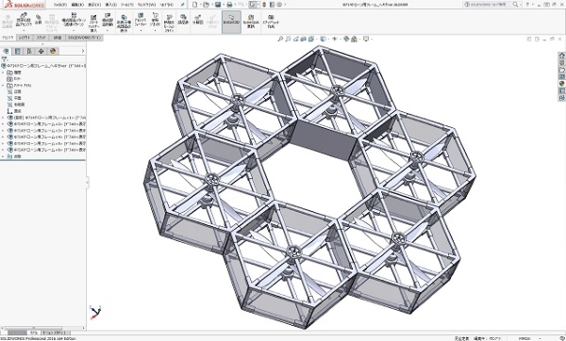This screenshot has width=566, height=341.
Task: Toggle the pin icon next to the menu bar
Action: tap(183, 5)
